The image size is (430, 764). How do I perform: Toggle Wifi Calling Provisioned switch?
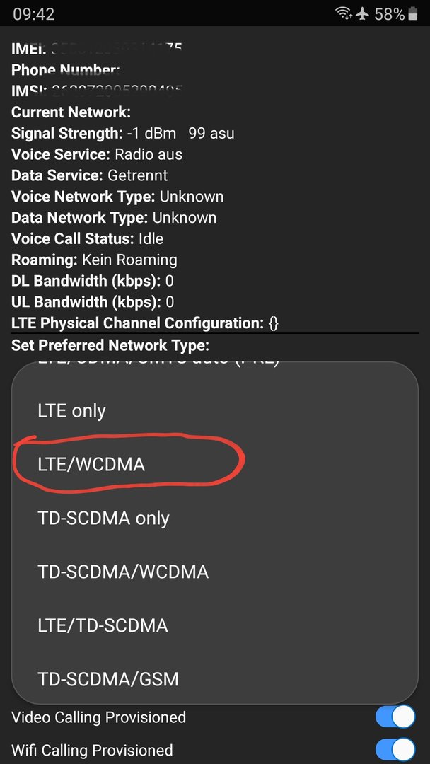395,750
